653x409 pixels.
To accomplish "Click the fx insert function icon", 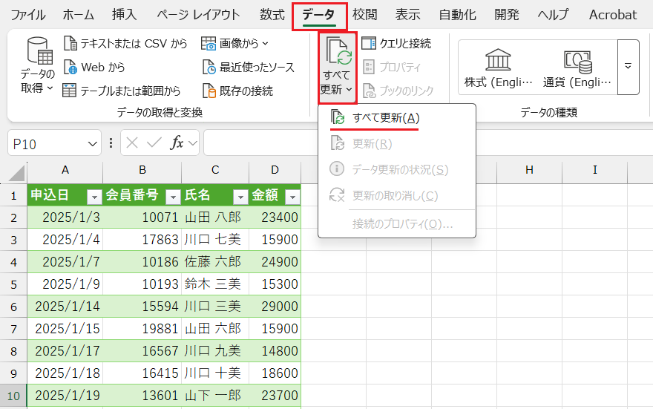I will (x=177, y=143).
